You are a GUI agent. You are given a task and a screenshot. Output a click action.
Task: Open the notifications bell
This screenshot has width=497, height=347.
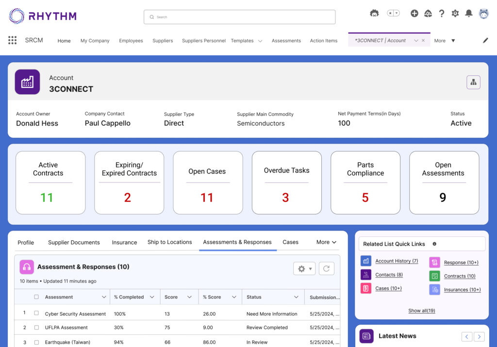click(x=469, y=14)
